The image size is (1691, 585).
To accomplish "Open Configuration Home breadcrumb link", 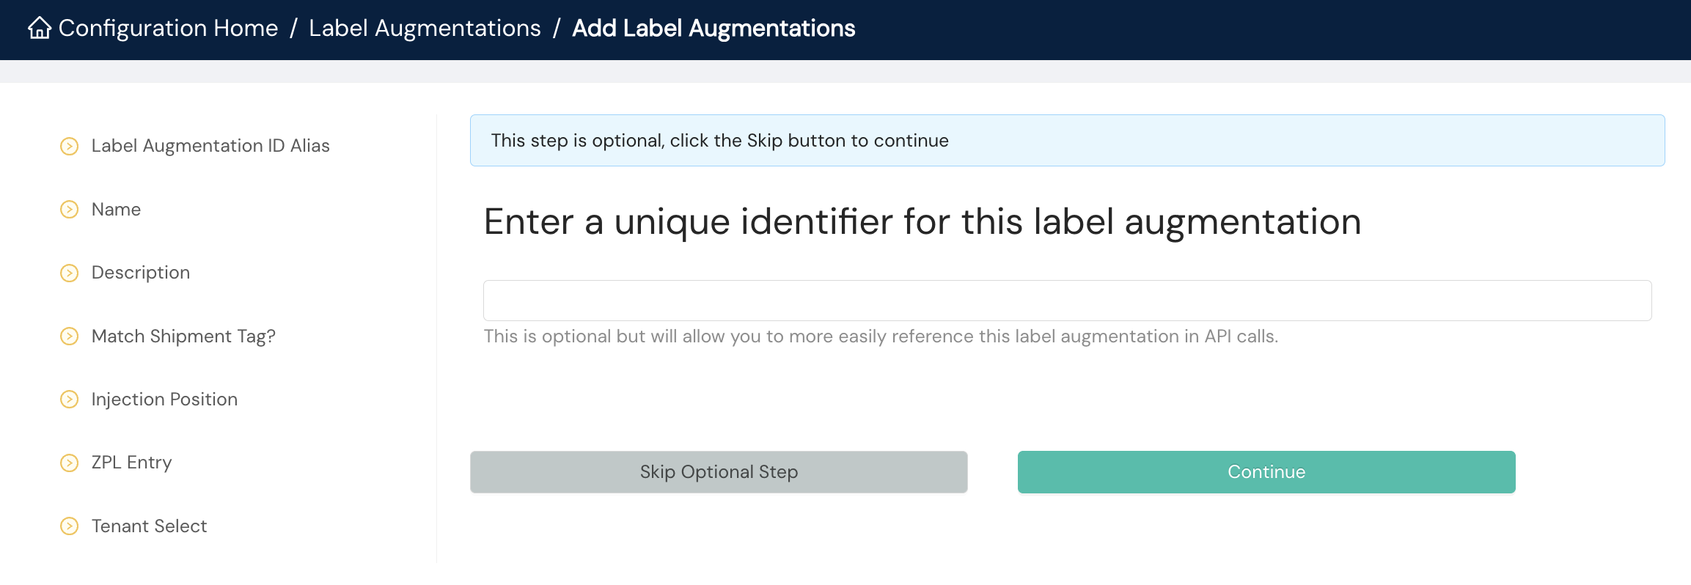I will 168,28.
